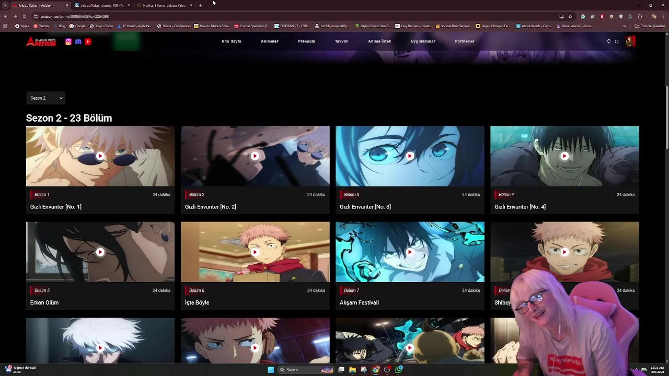Image resolution: width=669 pixels, height=376 pixels.
Task: Open the browser extensions puzzle icon
Action: click(x=640, y=16)
